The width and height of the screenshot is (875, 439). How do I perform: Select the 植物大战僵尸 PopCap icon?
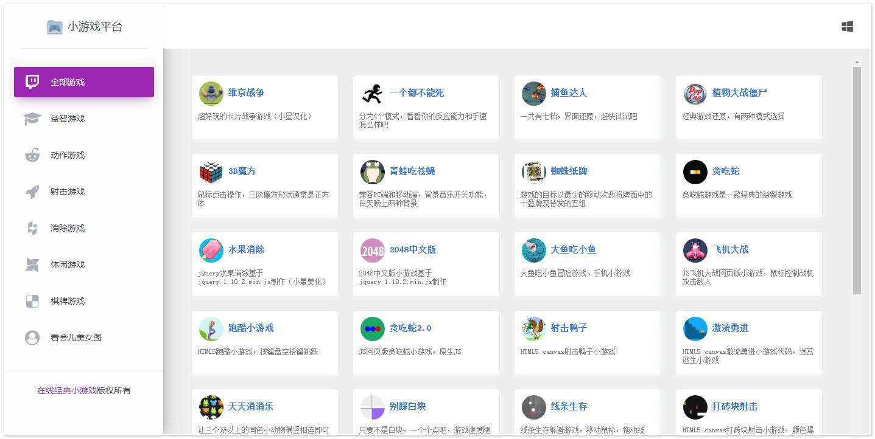(x=695, y=93)
